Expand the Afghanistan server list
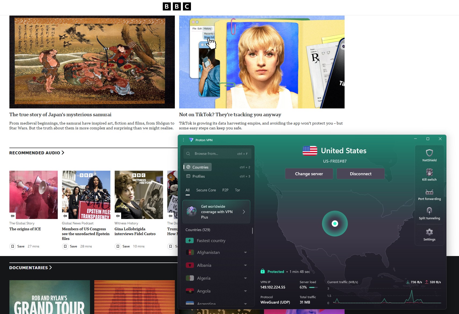Viewport: 459px width, 314px height. click(x=245, y=252)
